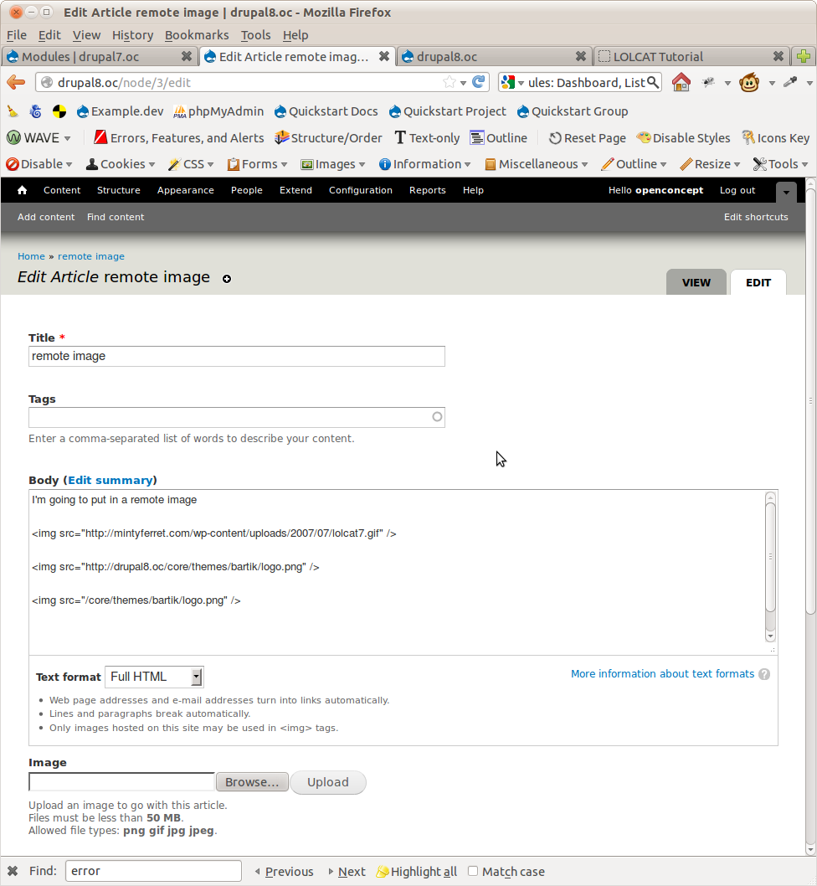Close the find bar with X icon

pos(13,871)
